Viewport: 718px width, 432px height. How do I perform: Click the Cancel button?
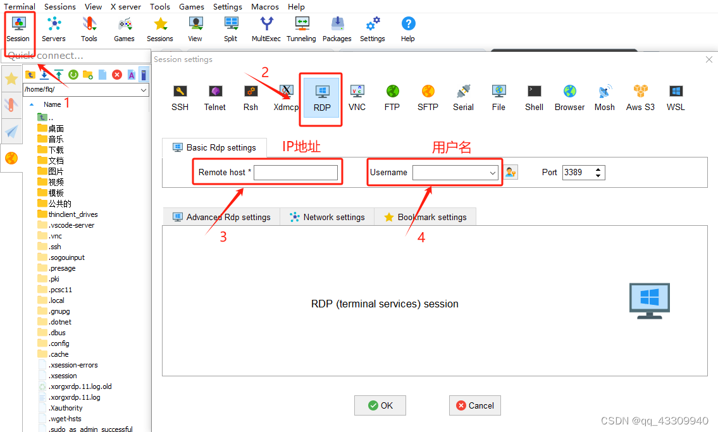click(475, 405)
